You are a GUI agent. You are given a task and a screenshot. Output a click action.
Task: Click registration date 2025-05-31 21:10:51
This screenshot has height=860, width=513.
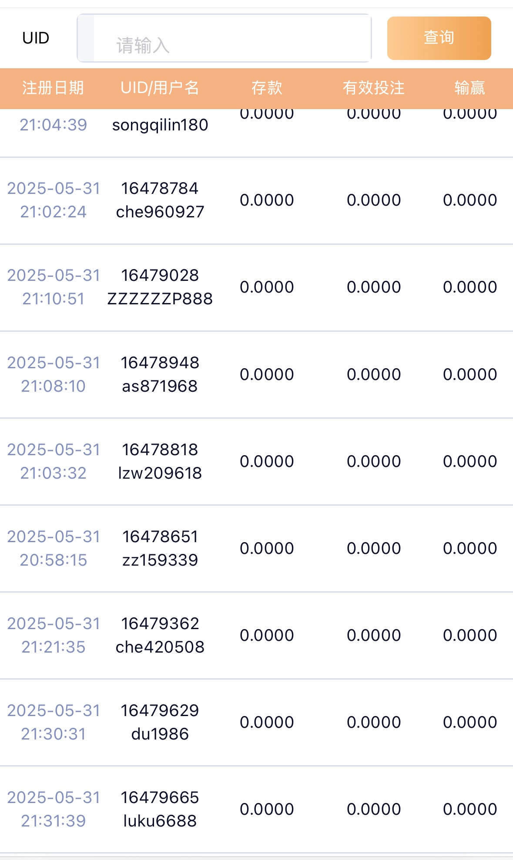(53, 287)
